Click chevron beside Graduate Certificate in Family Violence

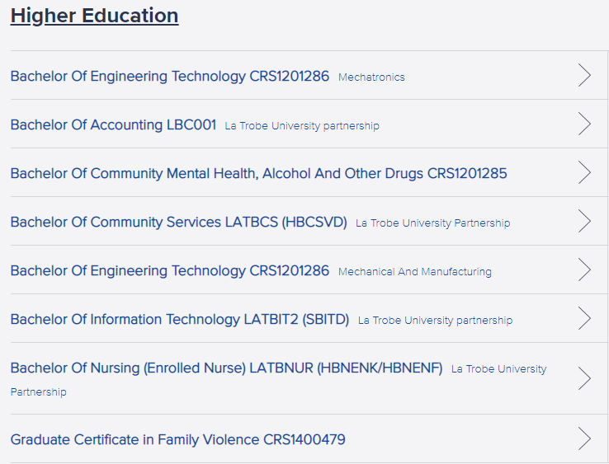(x=584, y=438)
